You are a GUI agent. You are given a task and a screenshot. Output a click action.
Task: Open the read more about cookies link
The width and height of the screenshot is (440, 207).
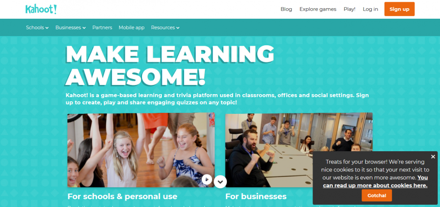[375, 181]
